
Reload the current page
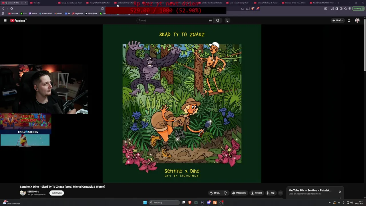pos(12,9)
